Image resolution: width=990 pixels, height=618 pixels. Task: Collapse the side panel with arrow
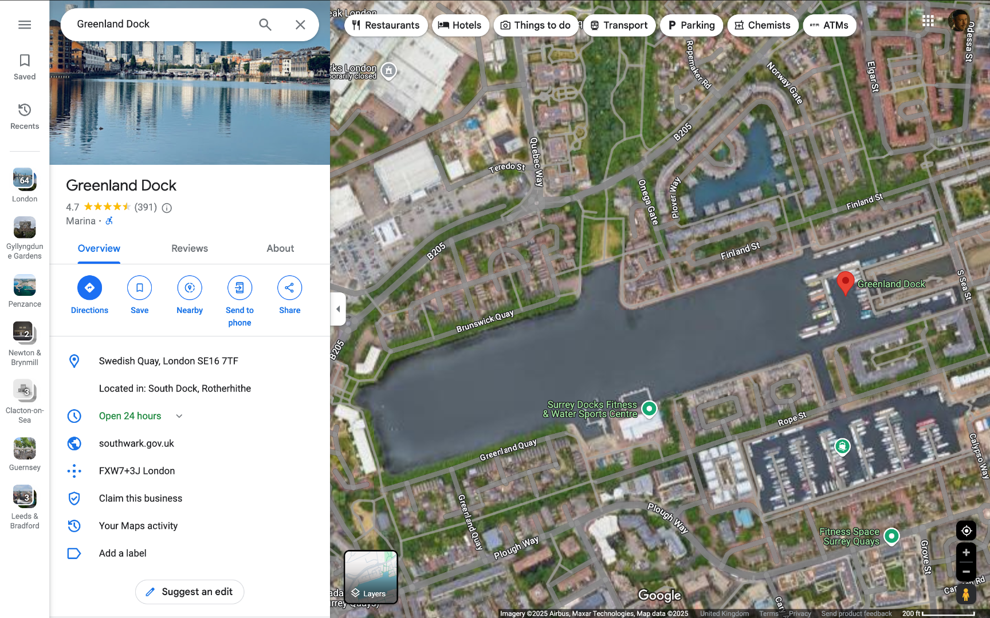338,309
